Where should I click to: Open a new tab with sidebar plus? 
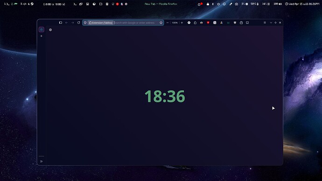pyautogui.click(x=41, y=36)
